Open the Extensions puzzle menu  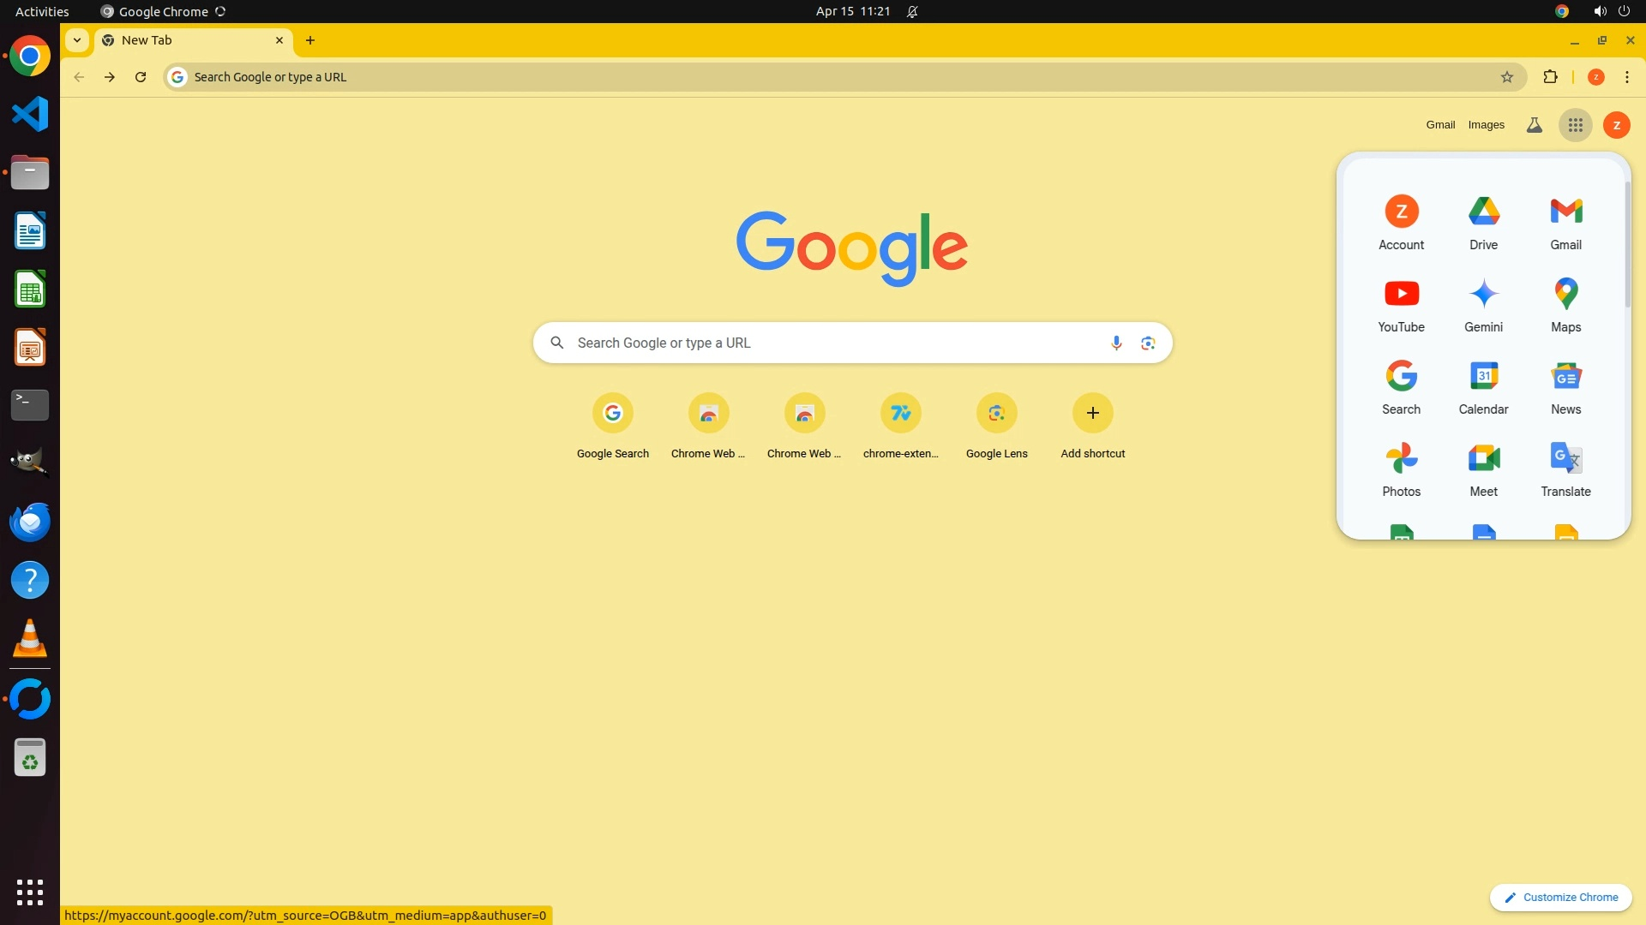(1550, 77)
